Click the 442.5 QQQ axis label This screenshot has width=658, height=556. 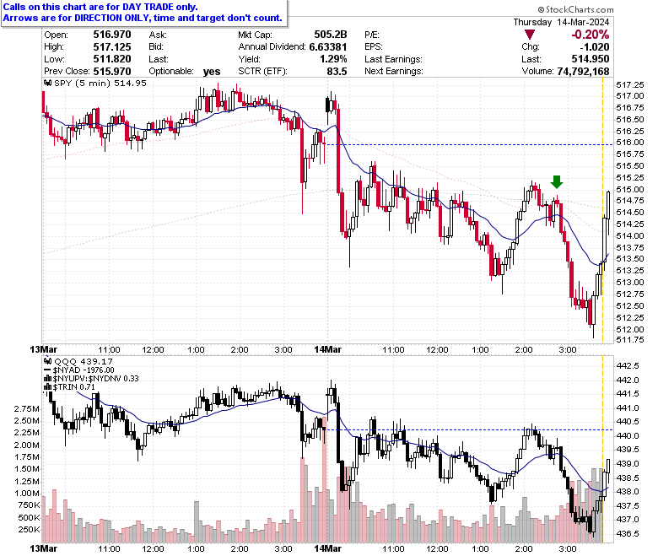628,366
